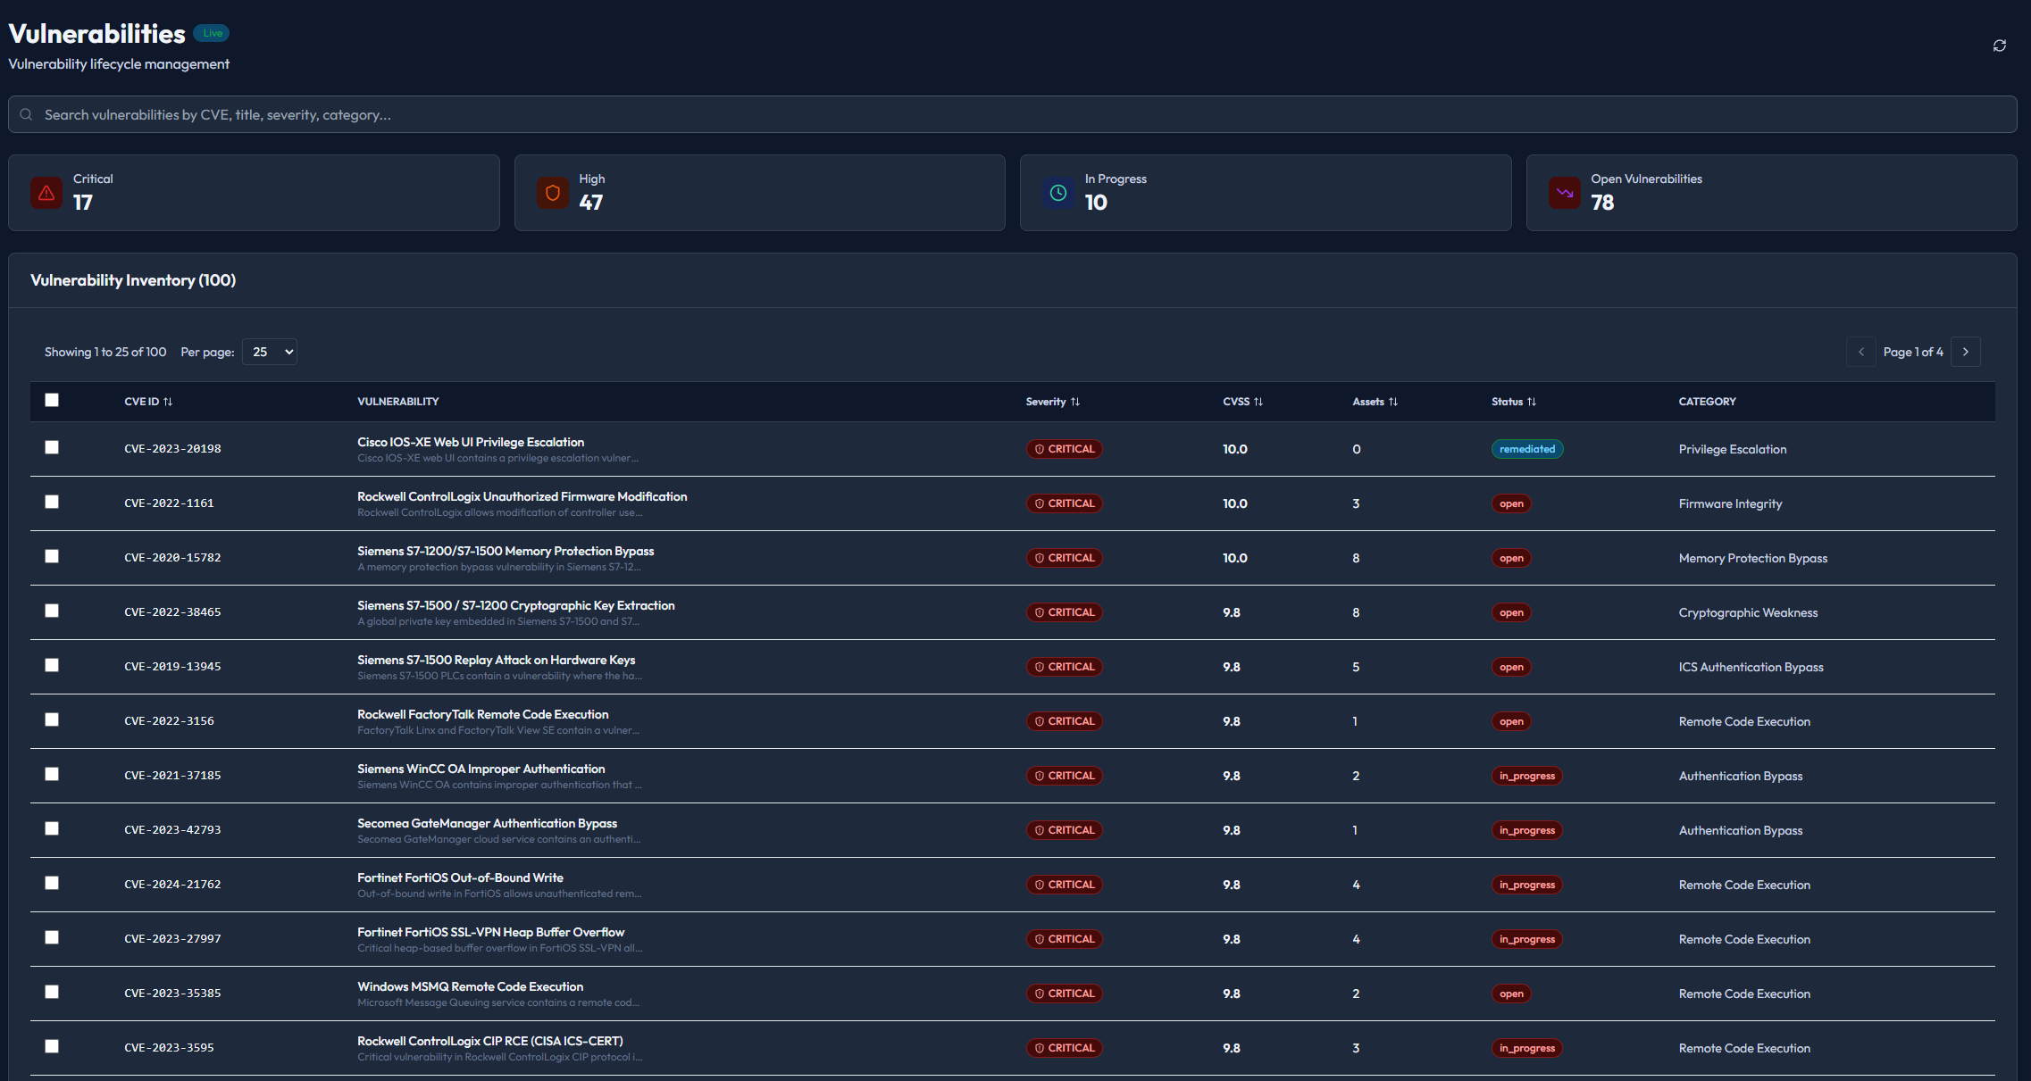Sort the table by CVSS score
Image resolution: width=2031 pixels, height=1081 pixels.
click(x=1259, y=402)
